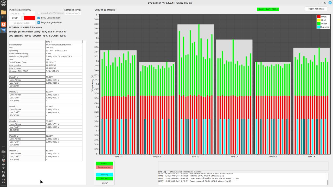Click the cyan Balancing status label

tap(104, 175)
